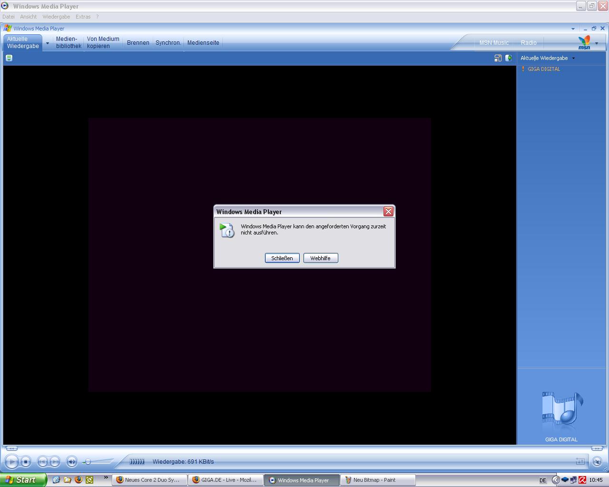Click Schließen in the error dialog
609x487 pixels.
(282, 258)
